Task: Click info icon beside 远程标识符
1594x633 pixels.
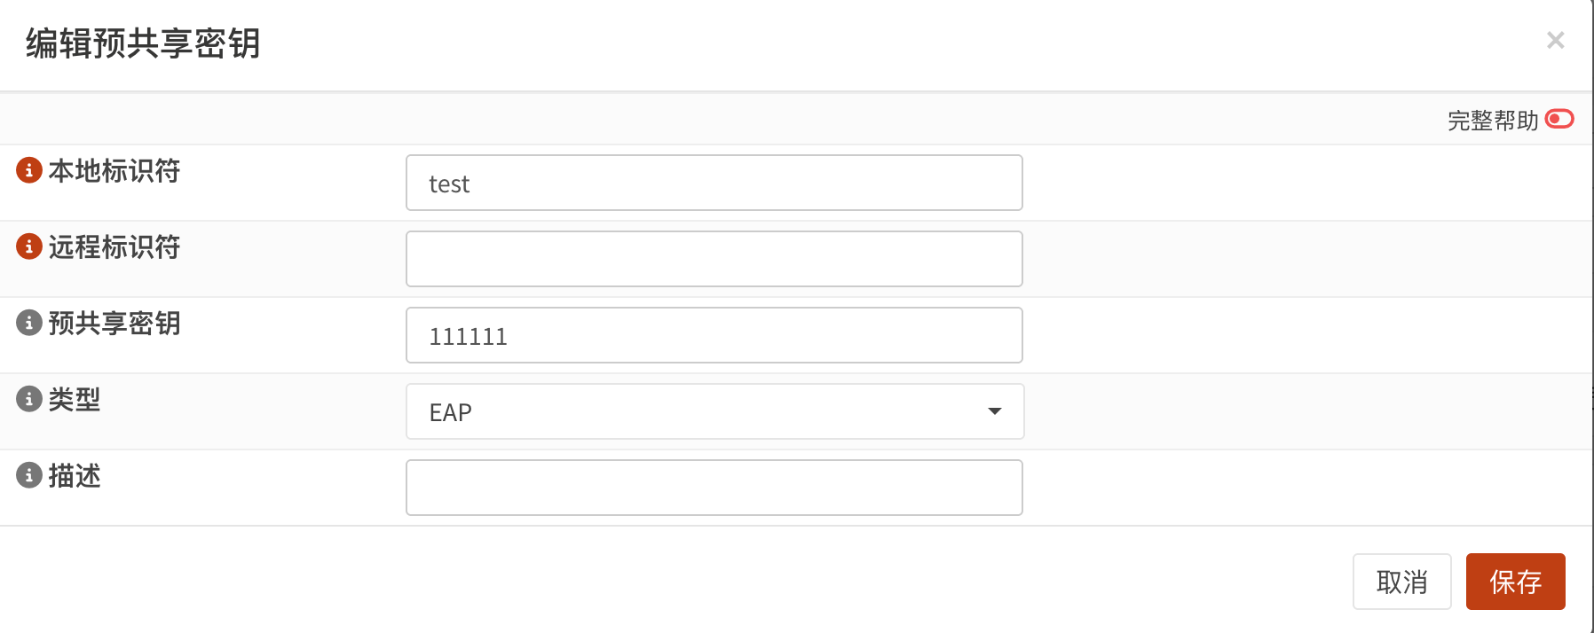Action: pyautogui.click(x=29, y=246)
